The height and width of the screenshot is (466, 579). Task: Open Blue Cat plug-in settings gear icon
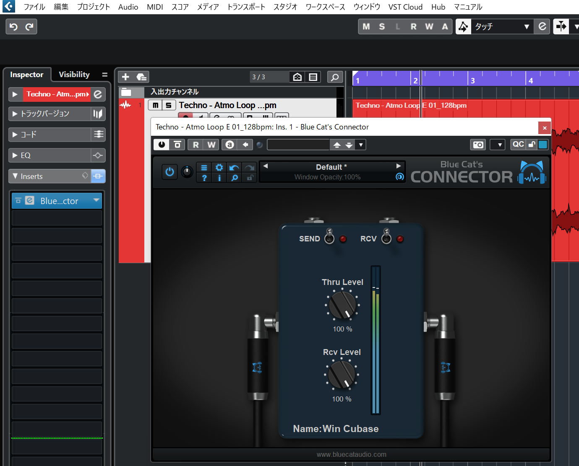pyautogui.click(x=219, y=168)
